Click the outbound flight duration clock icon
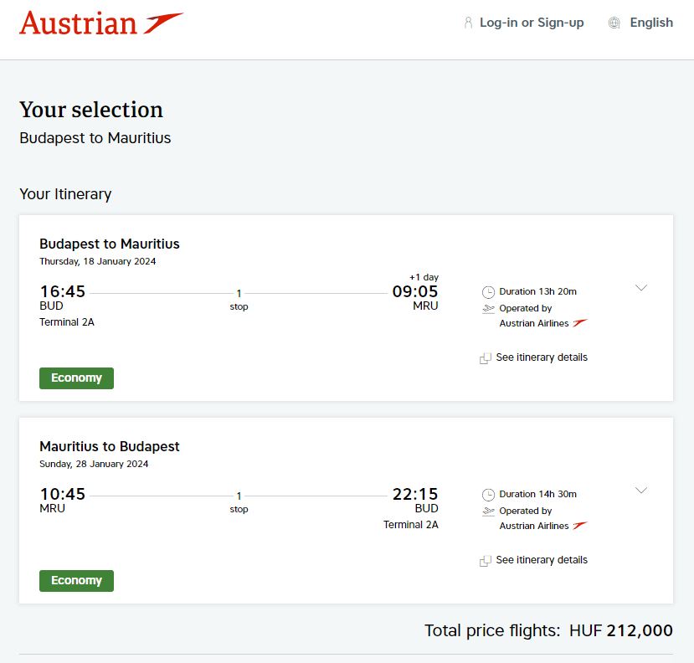This screenshot has height=663, width=694. click(x=488, y=292)
